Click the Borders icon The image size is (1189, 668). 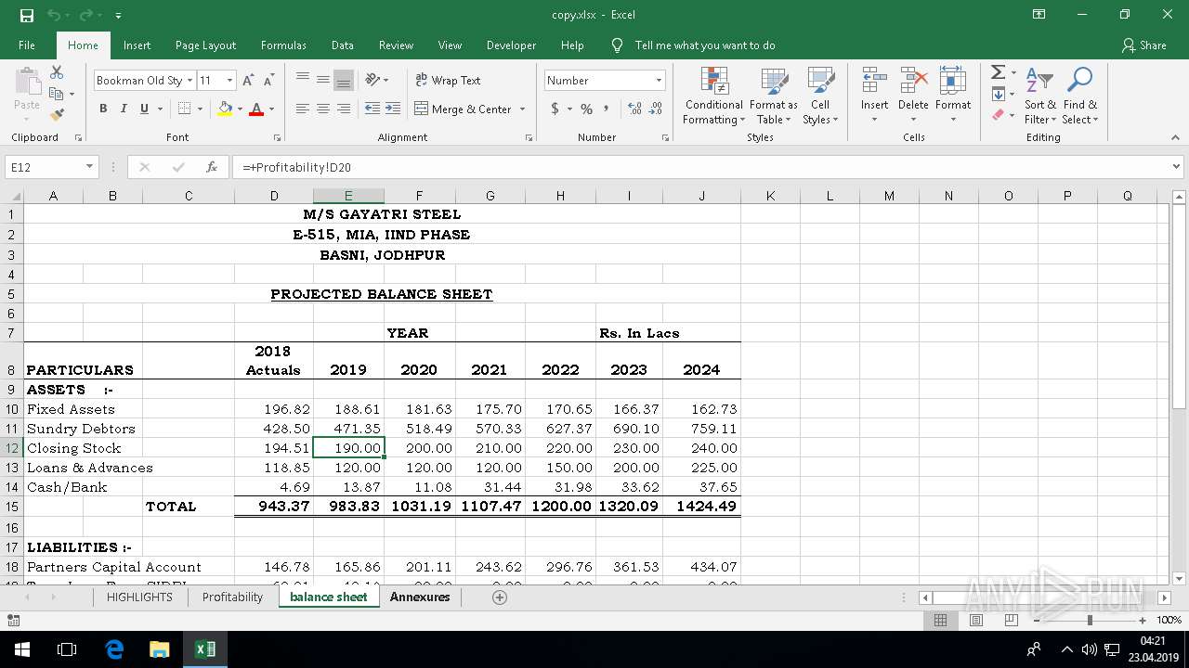[x=184, y=109]
